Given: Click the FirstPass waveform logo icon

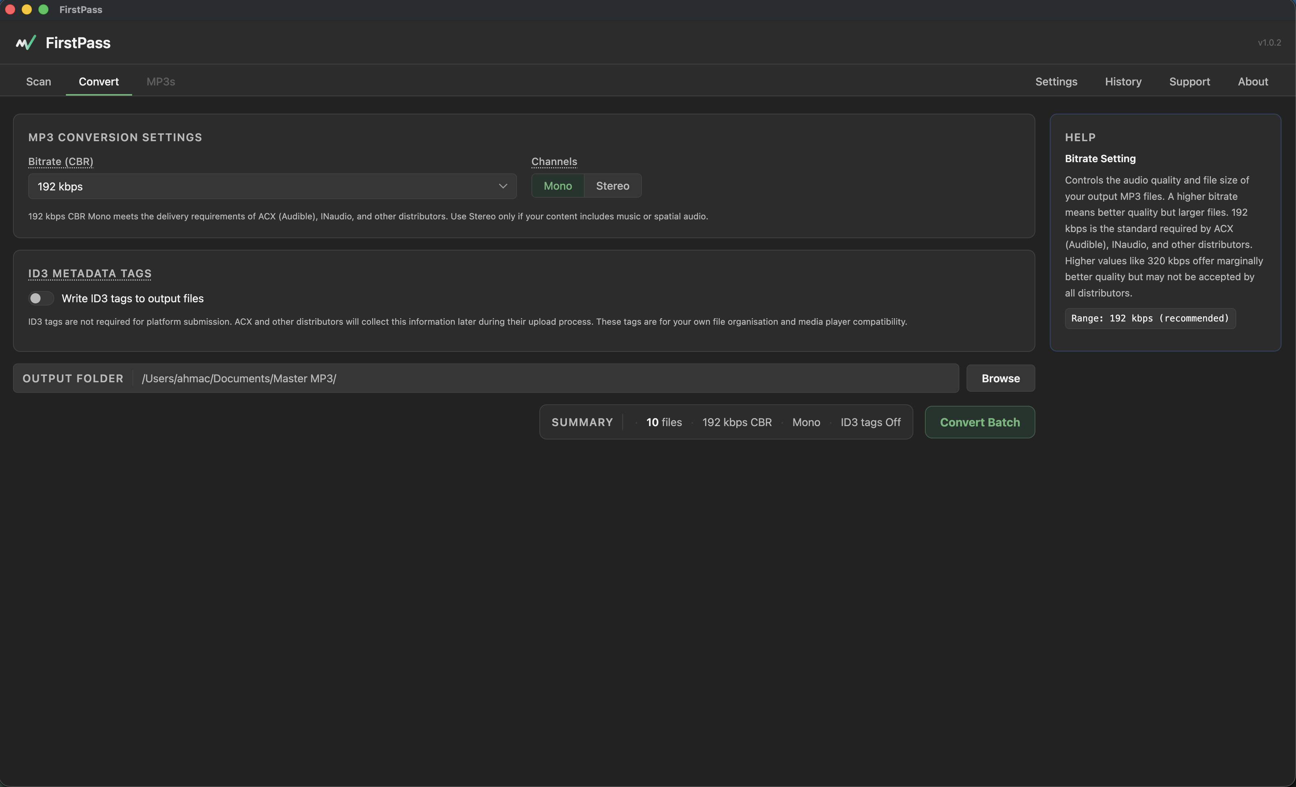Looking at the screenshot, I should click(26, 43).
